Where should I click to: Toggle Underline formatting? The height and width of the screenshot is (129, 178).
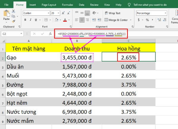coord(36,20)
